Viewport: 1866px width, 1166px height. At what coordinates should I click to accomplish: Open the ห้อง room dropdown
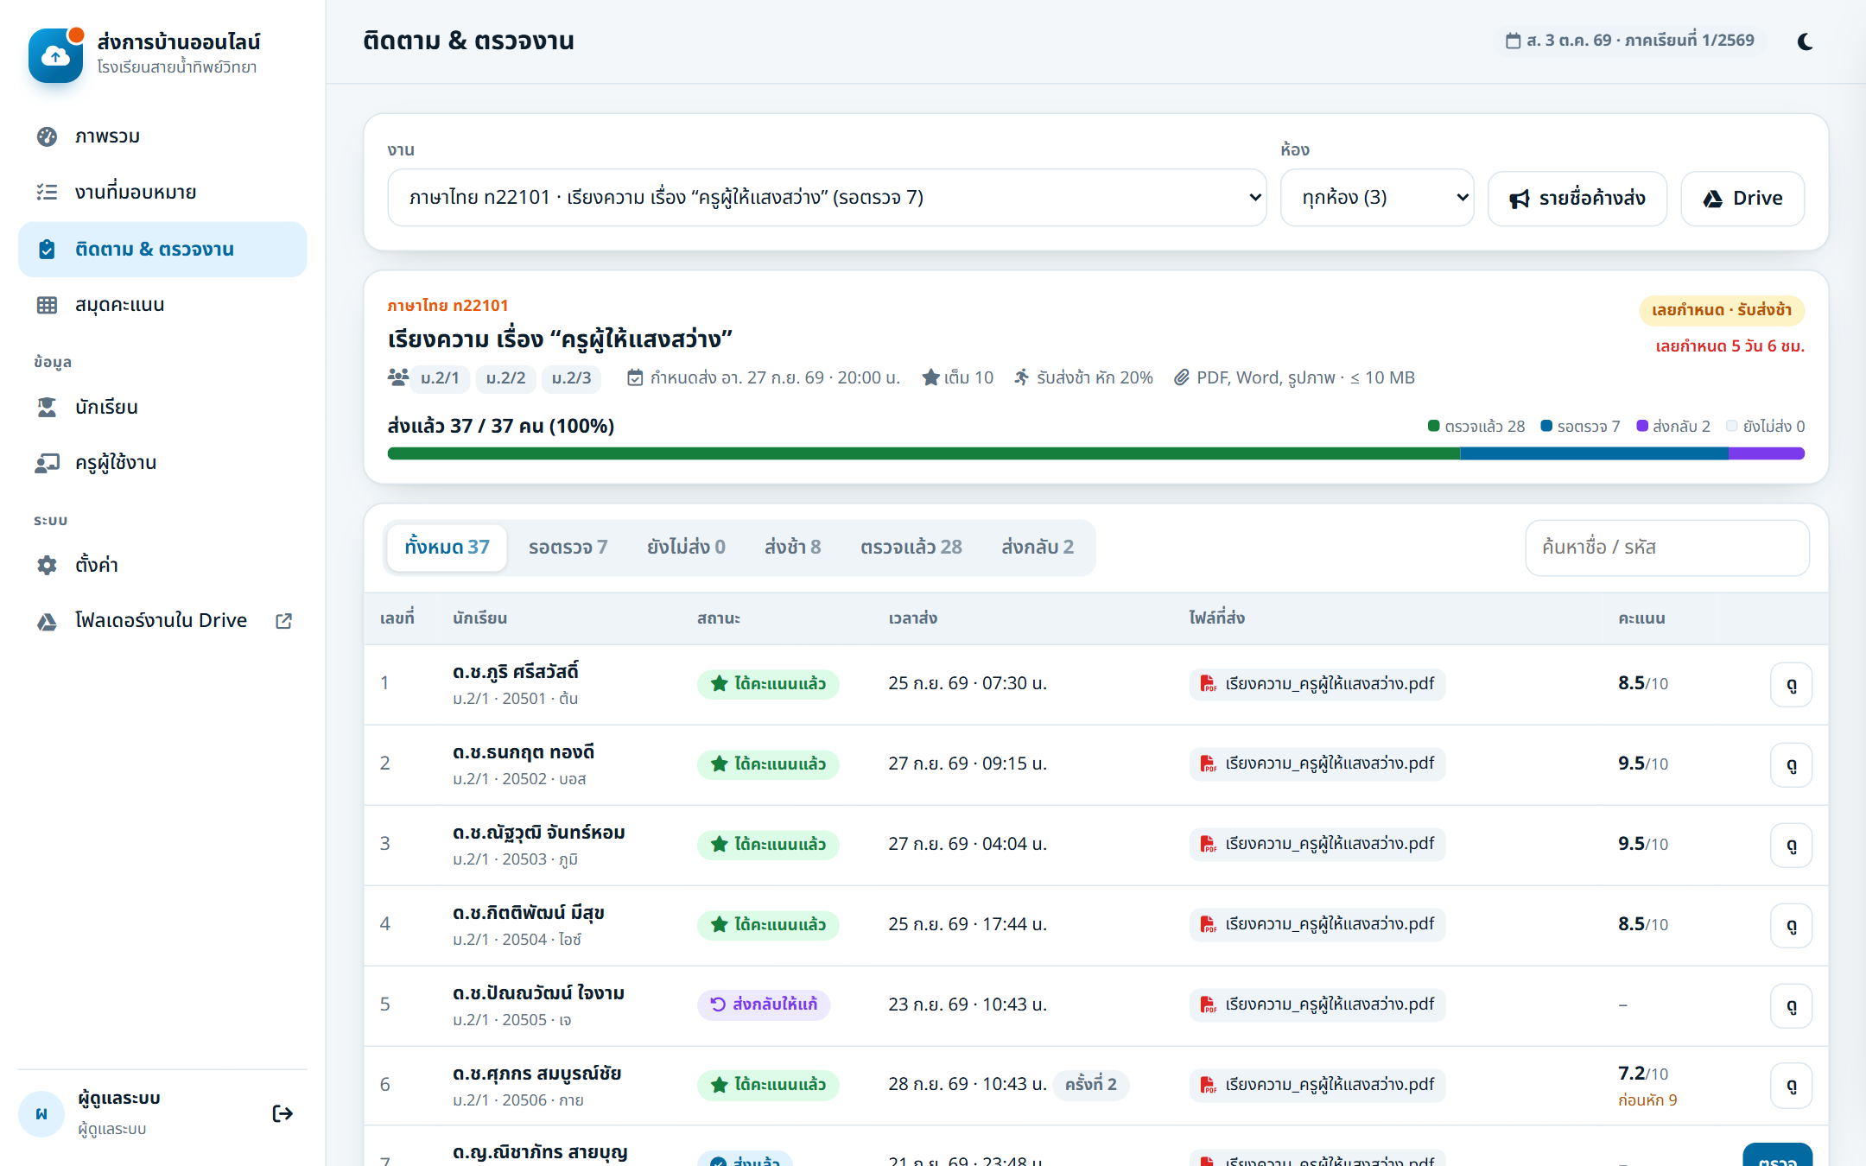[x=1377, y=198]
